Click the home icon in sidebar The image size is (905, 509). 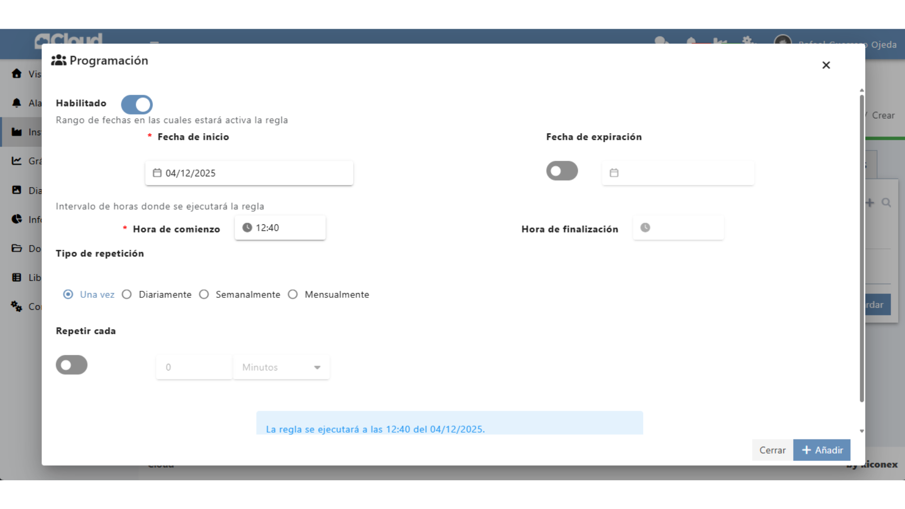coord(17,74)
